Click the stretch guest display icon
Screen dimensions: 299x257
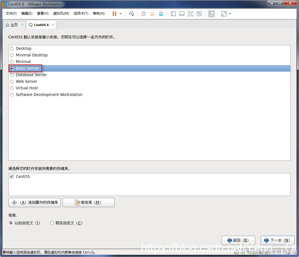[224, 14]
